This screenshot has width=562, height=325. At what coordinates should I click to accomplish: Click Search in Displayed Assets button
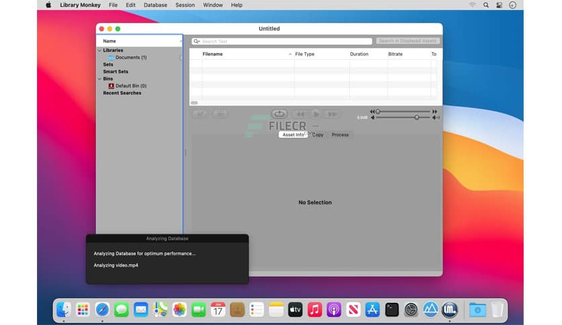click(408, 41)
